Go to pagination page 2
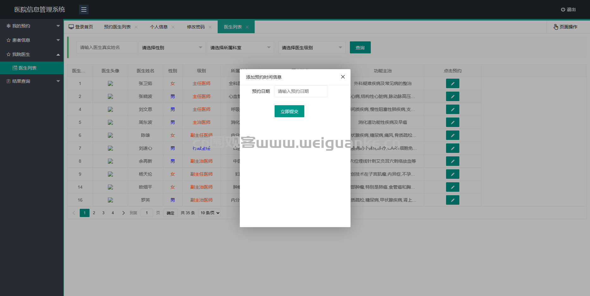 click(x=94, y=213)
